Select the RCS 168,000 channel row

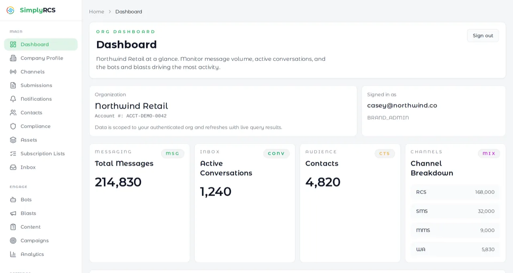coord(455,192)
